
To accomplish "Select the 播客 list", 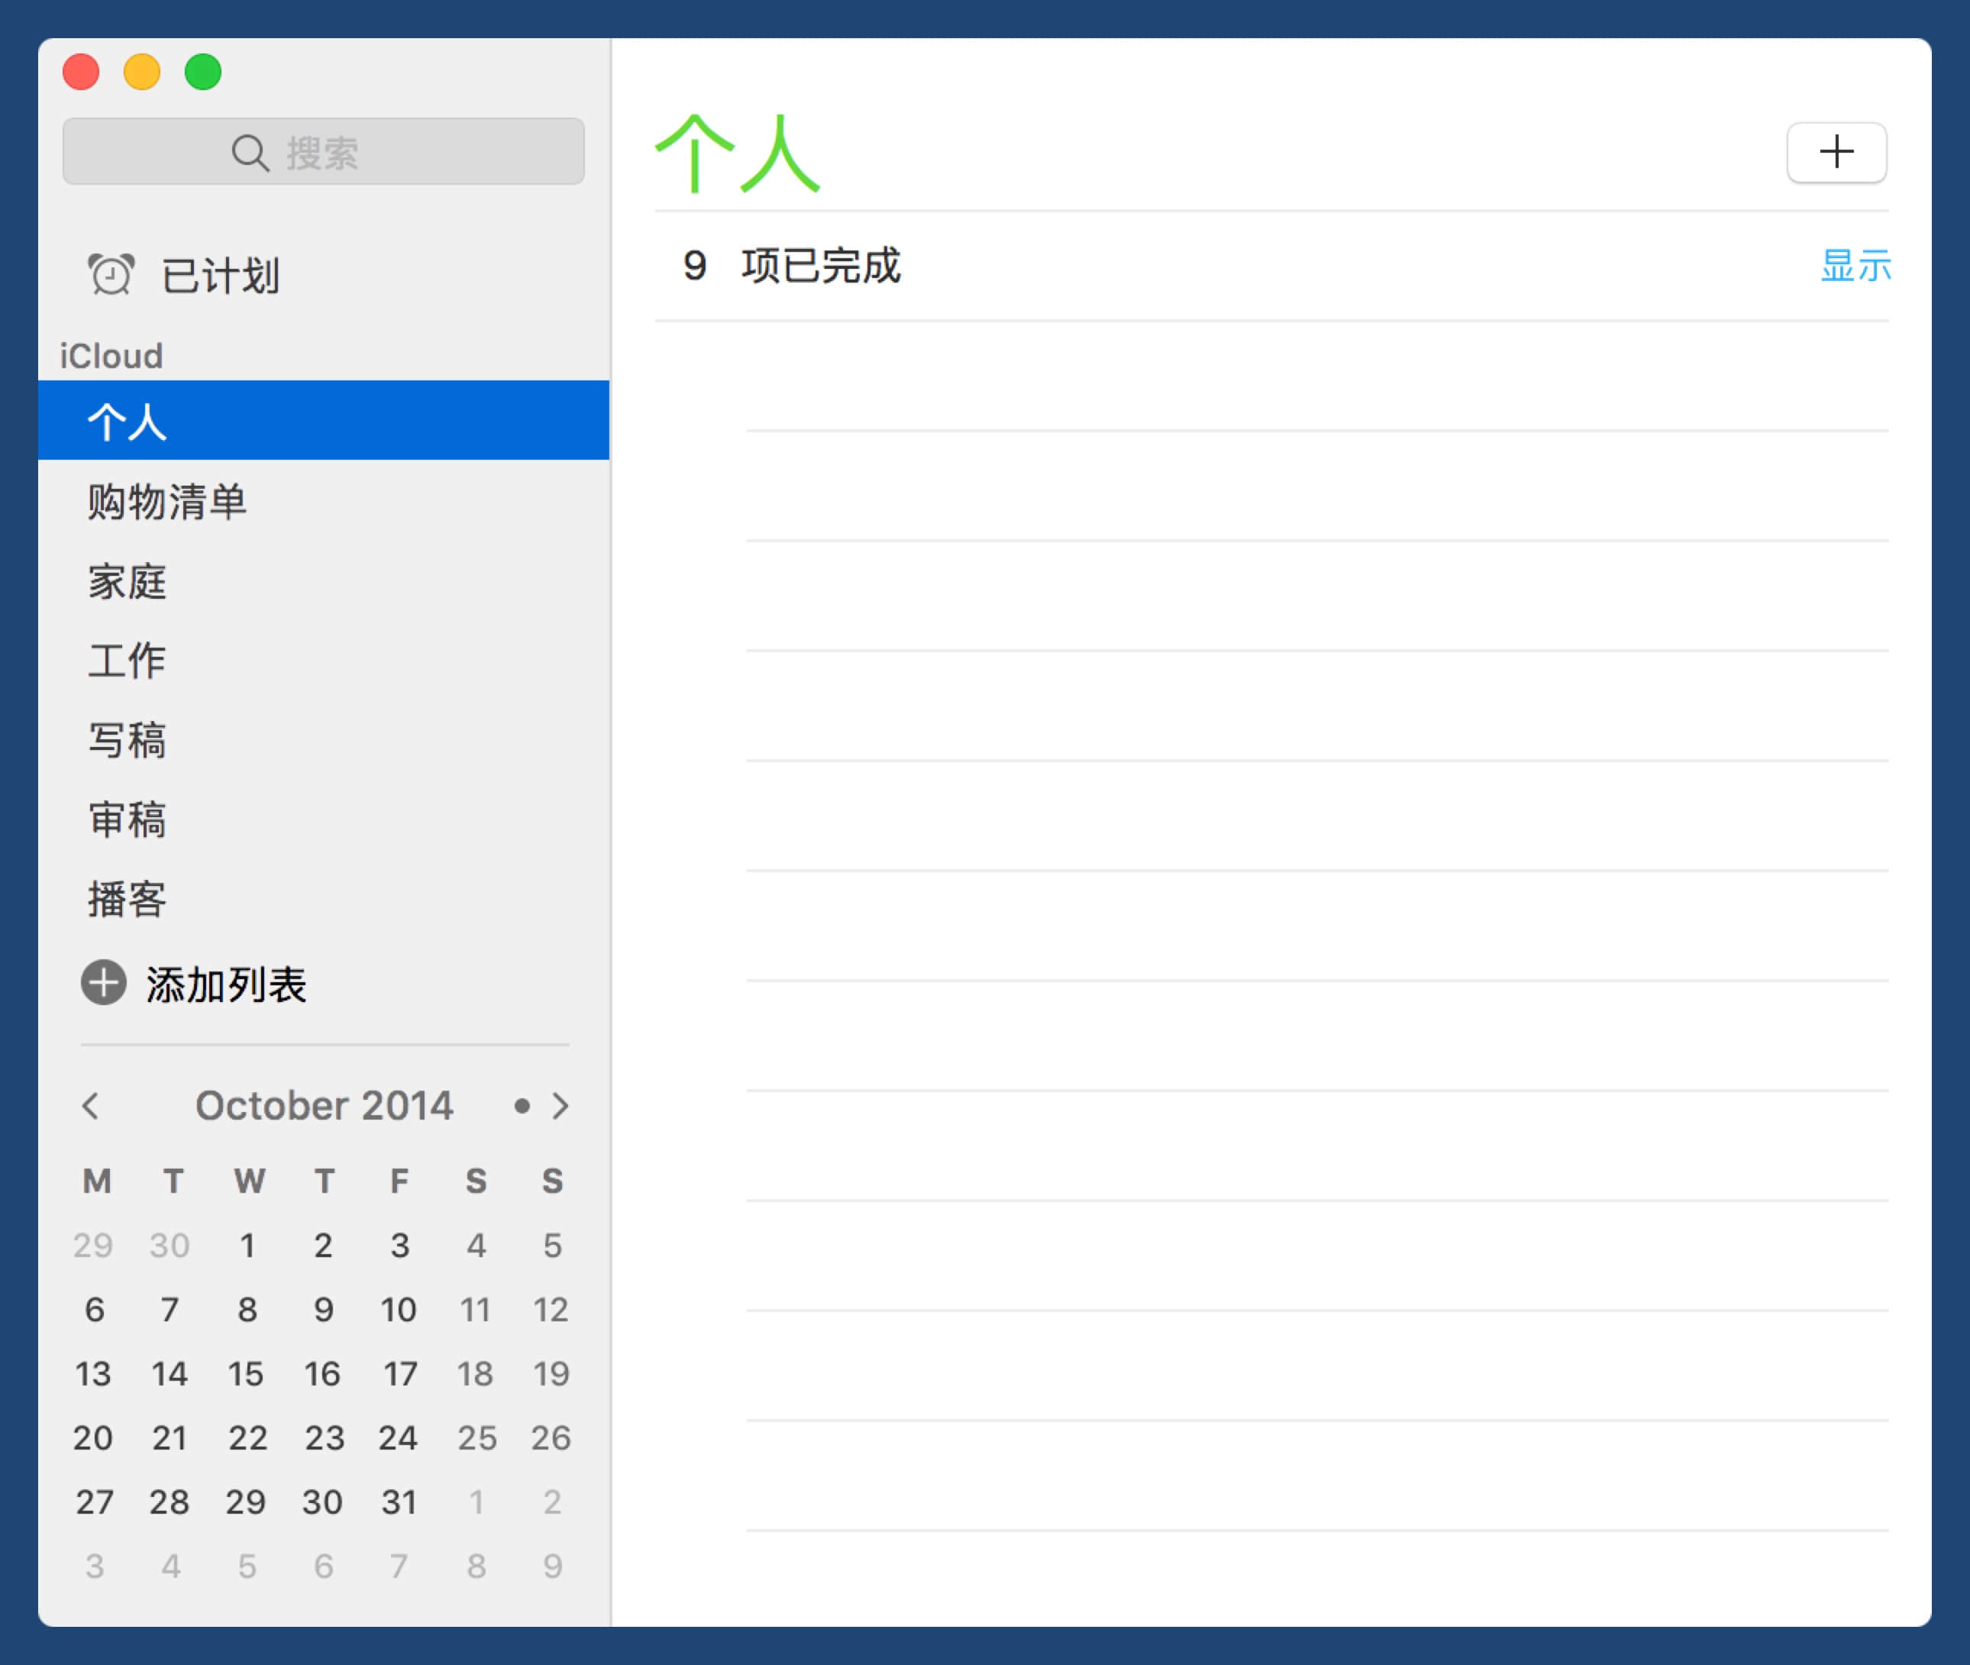I will click(x=128, y=897).
